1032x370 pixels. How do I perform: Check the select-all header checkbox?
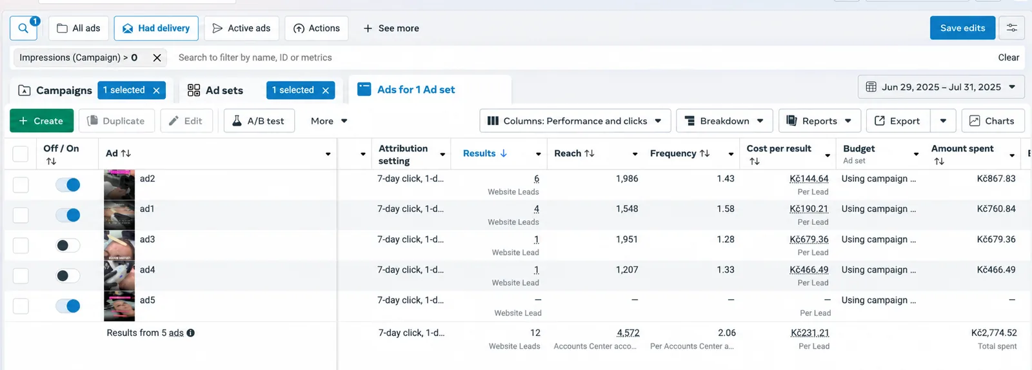[21, 154]
